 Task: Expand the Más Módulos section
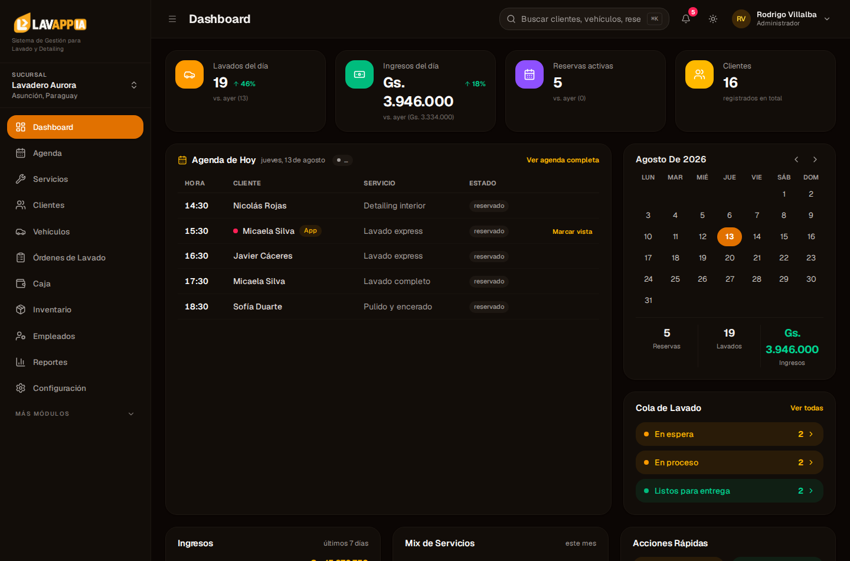[75, 414]
